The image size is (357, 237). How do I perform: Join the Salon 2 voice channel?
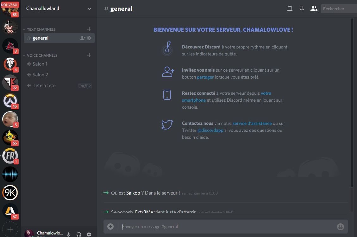point(59,75)
